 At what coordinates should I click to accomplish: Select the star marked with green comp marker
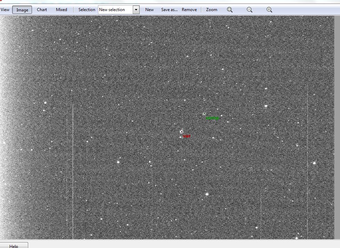tap(204, 113)
